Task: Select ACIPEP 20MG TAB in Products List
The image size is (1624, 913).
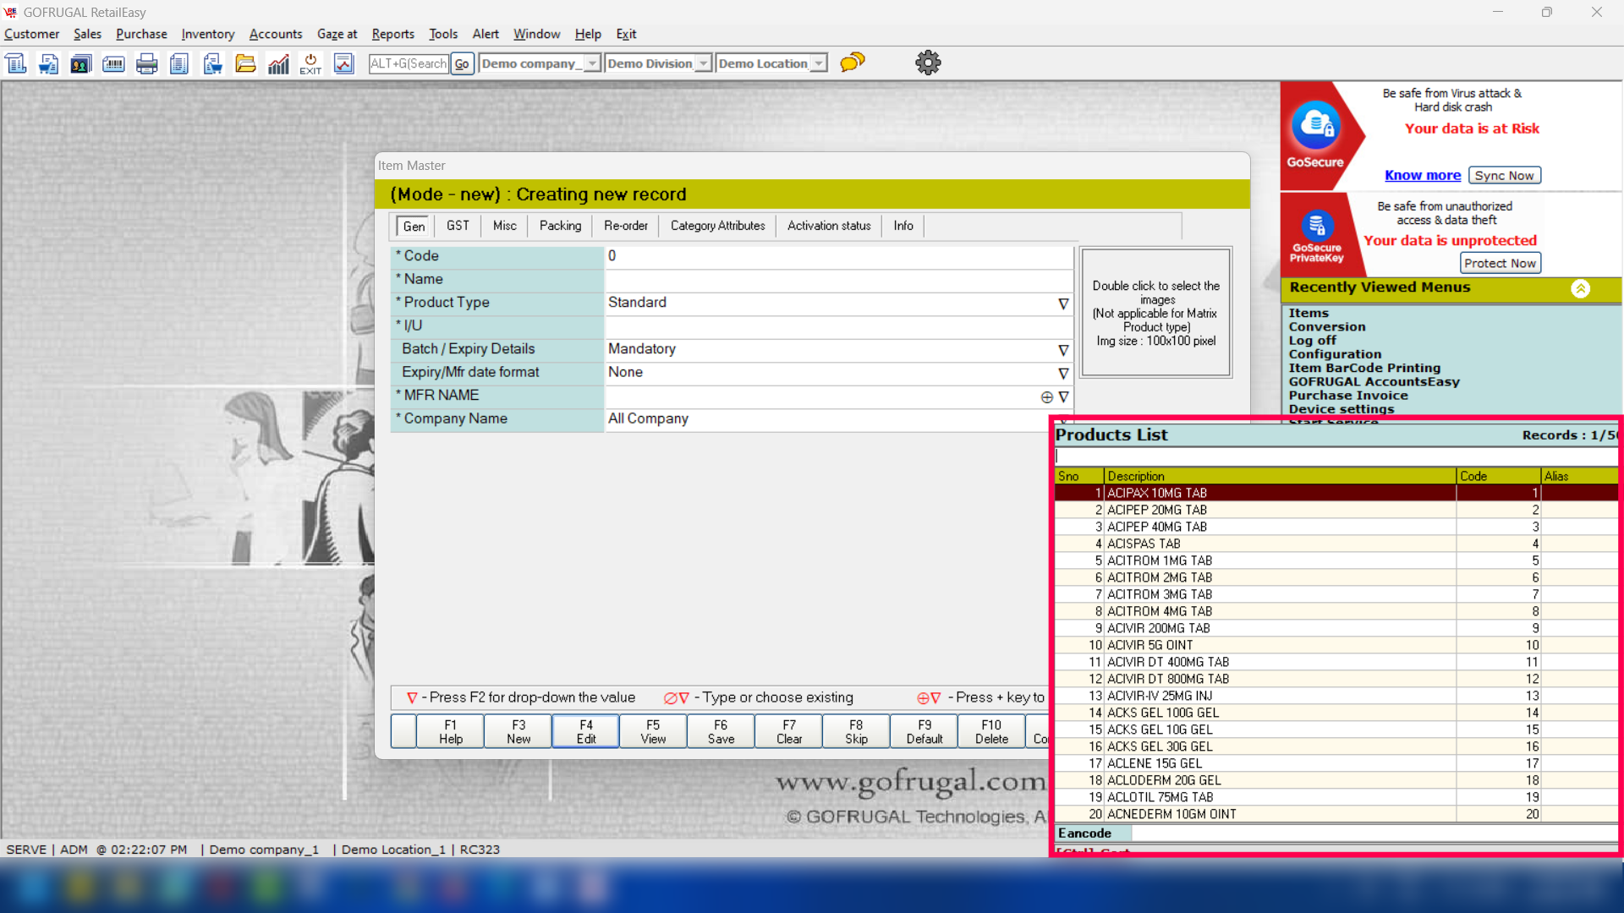Action: (x=1156, y=510)
